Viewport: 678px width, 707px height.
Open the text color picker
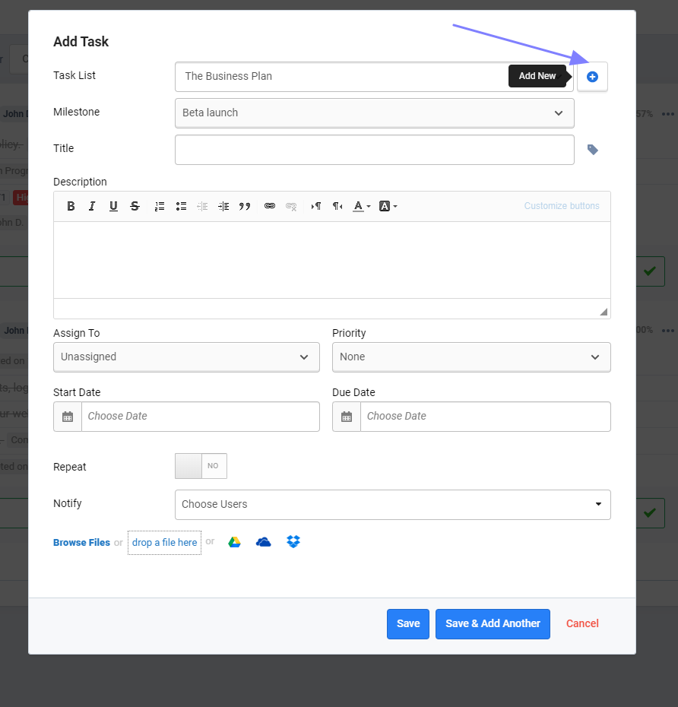click(362, 207)
